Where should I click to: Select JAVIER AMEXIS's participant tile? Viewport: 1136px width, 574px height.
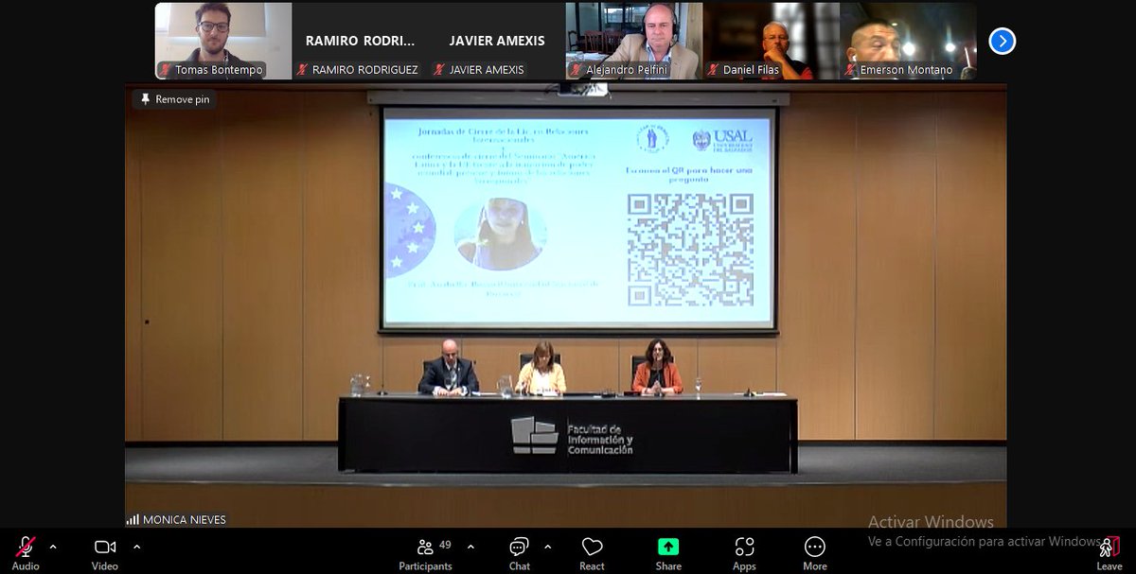(497, 41)
